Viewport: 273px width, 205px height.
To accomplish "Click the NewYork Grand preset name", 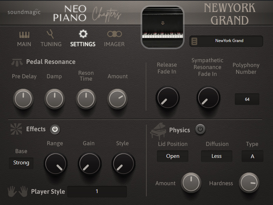I will point(229,41).
